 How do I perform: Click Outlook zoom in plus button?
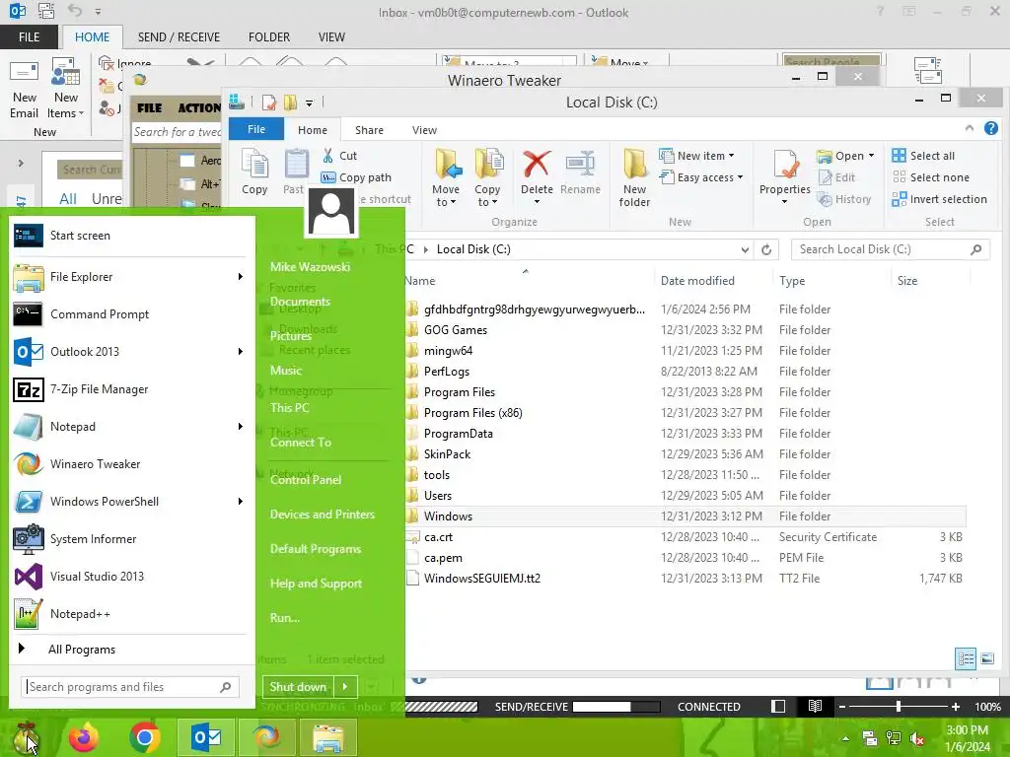click(x=956, y=707)
